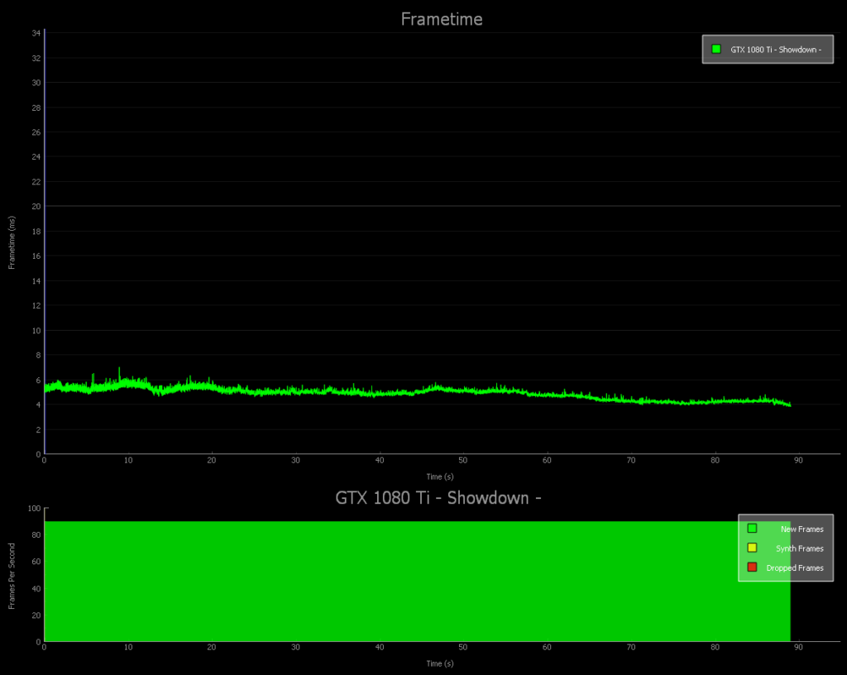This screenshot has width=847, height=675.
Task: Click 'Time (s)' label under the Frametime chart
Action: pos(440,476)
